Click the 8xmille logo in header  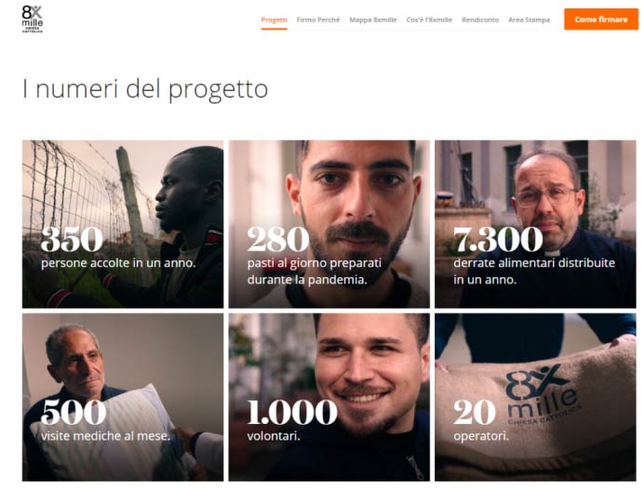pyautogui.click(x=32, y=19)
